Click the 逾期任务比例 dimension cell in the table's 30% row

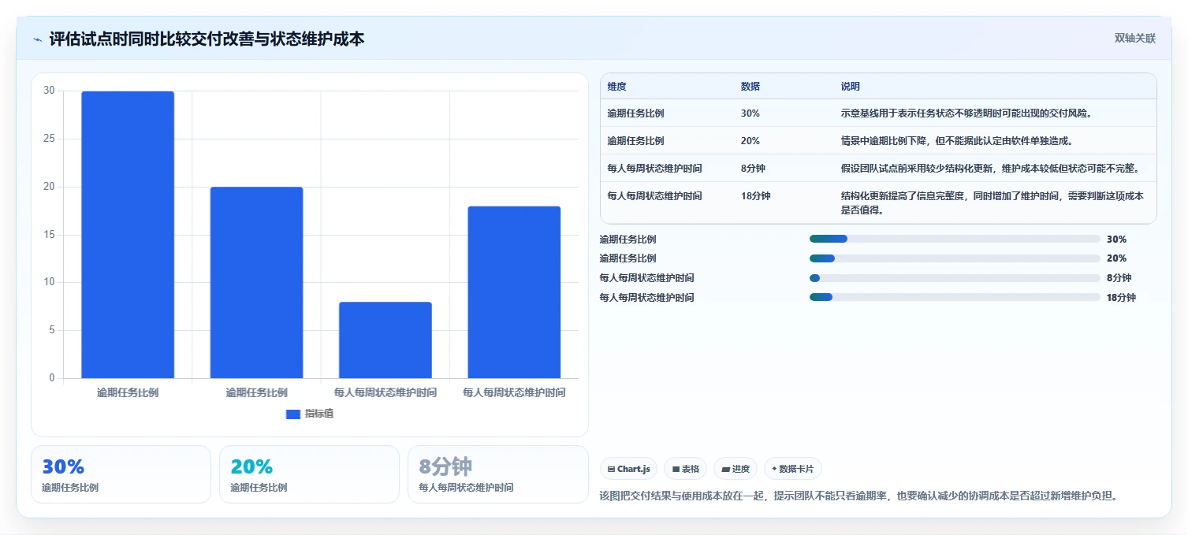pyautogui.click(x=635, y=113)
